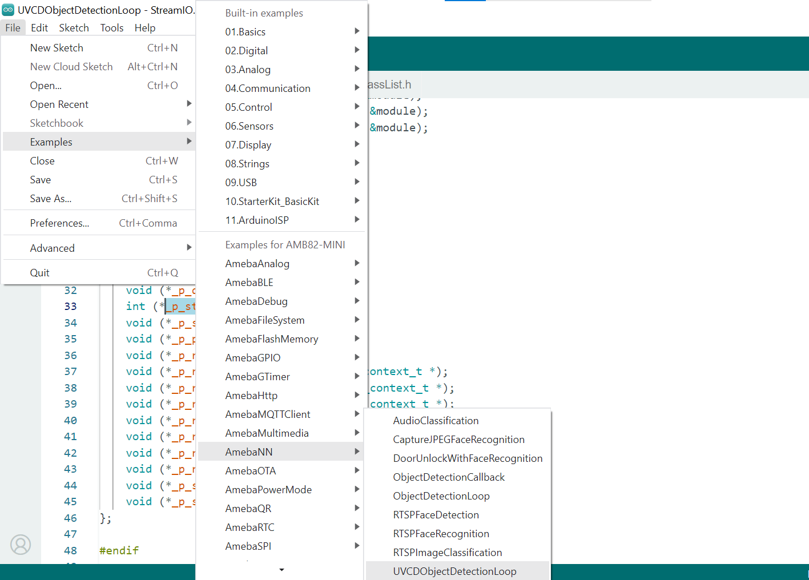Select the RTSPFaceRecognition example

(x=441, y=534)
